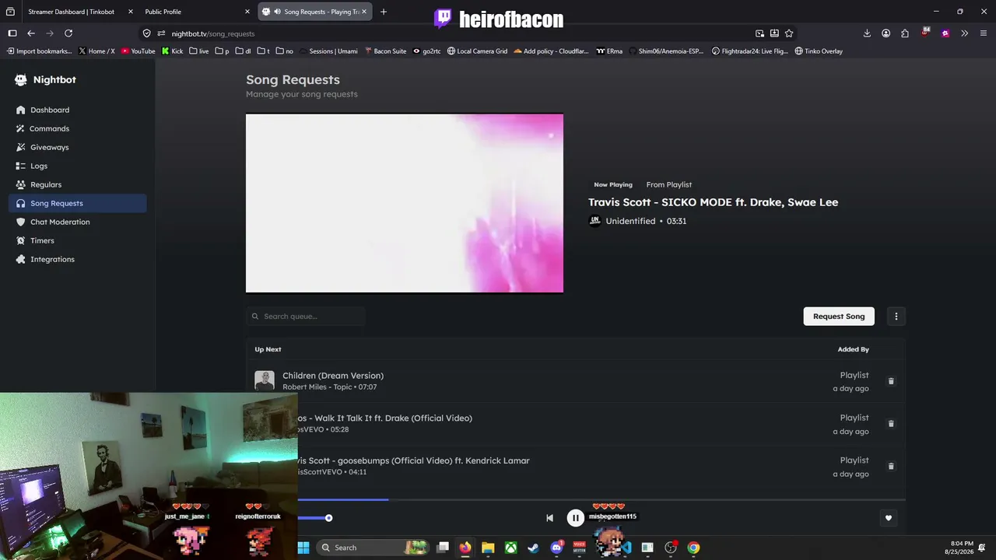This screenshot has height=560, width=996.
Task: Reload the Nightbot page
Action: point(68,33)
